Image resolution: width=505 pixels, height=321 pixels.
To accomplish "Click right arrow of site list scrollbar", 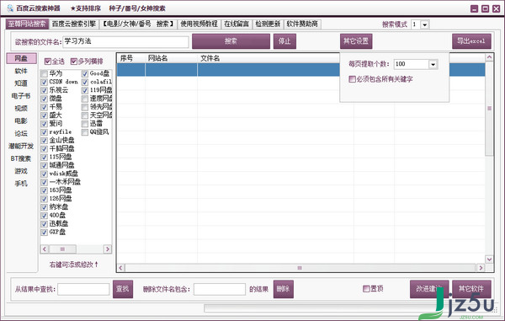I will tap(108, 249).
